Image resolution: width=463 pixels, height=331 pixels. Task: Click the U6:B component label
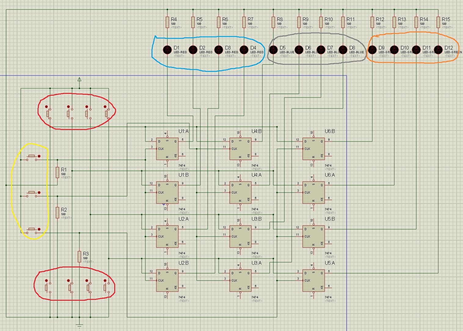coord(330,131)
